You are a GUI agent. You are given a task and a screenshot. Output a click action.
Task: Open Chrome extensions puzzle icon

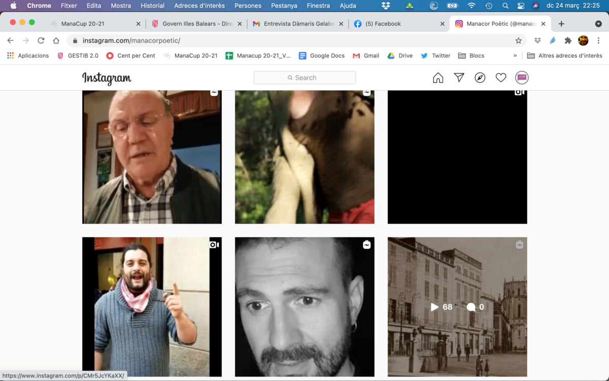568,41
